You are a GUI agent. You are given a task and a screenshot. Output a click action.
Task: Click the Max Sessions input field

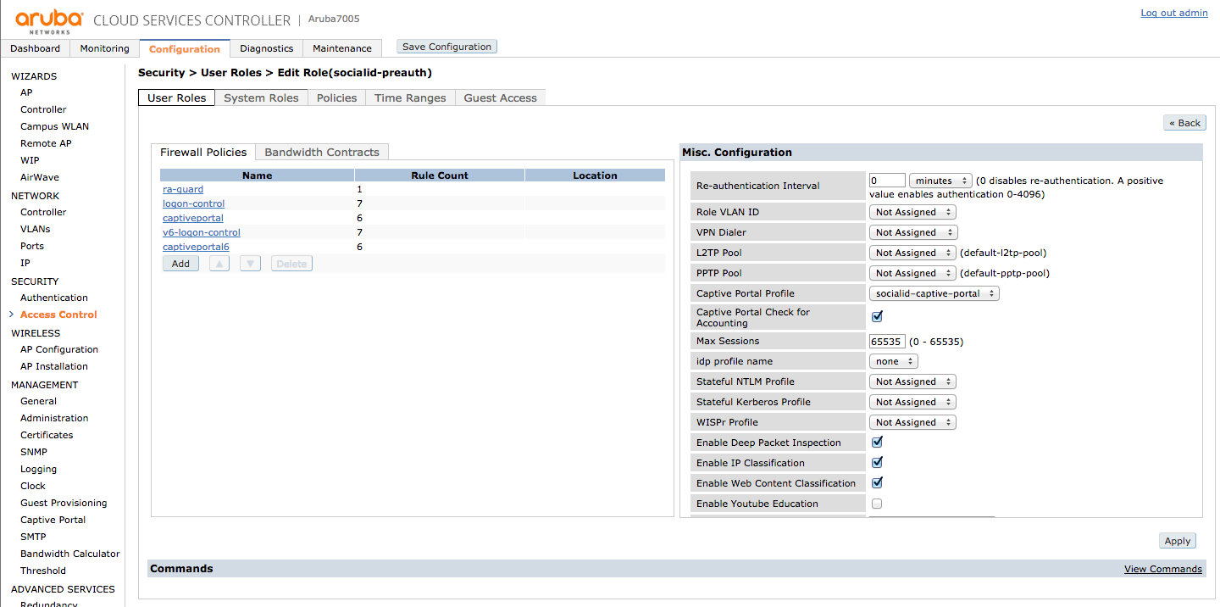(887, 341)
